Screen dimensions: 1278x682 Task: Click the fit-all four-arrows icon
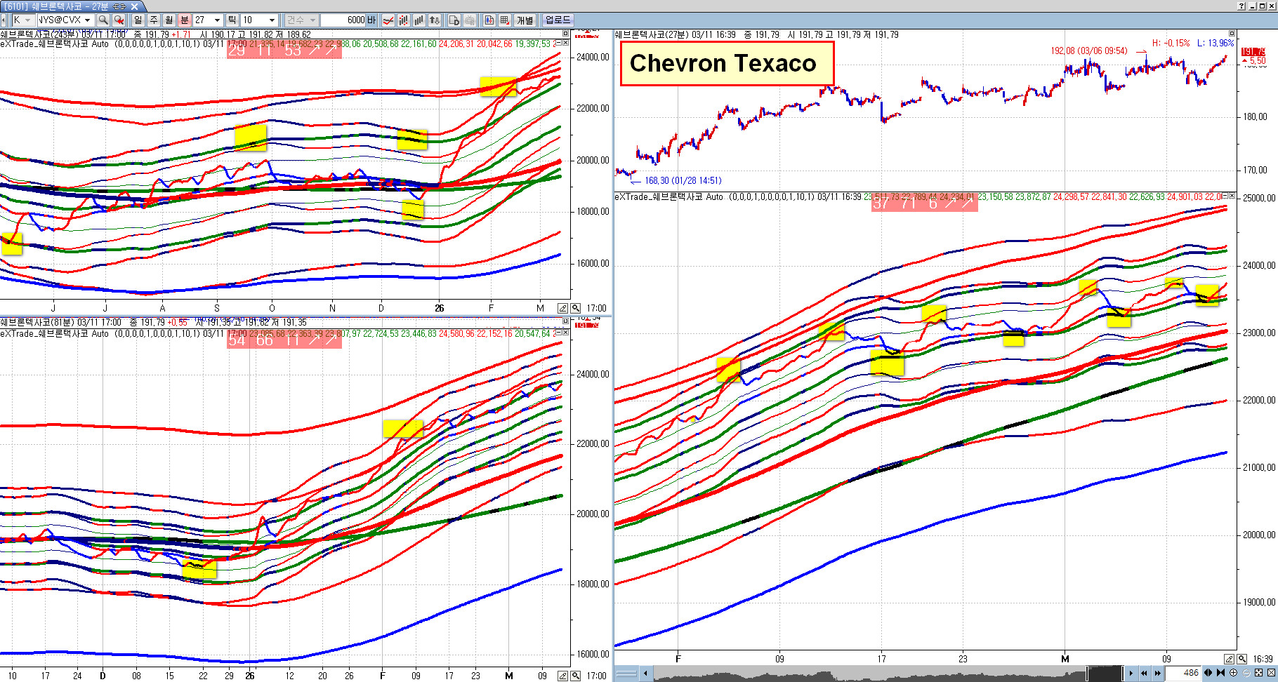click(1258, 673)
